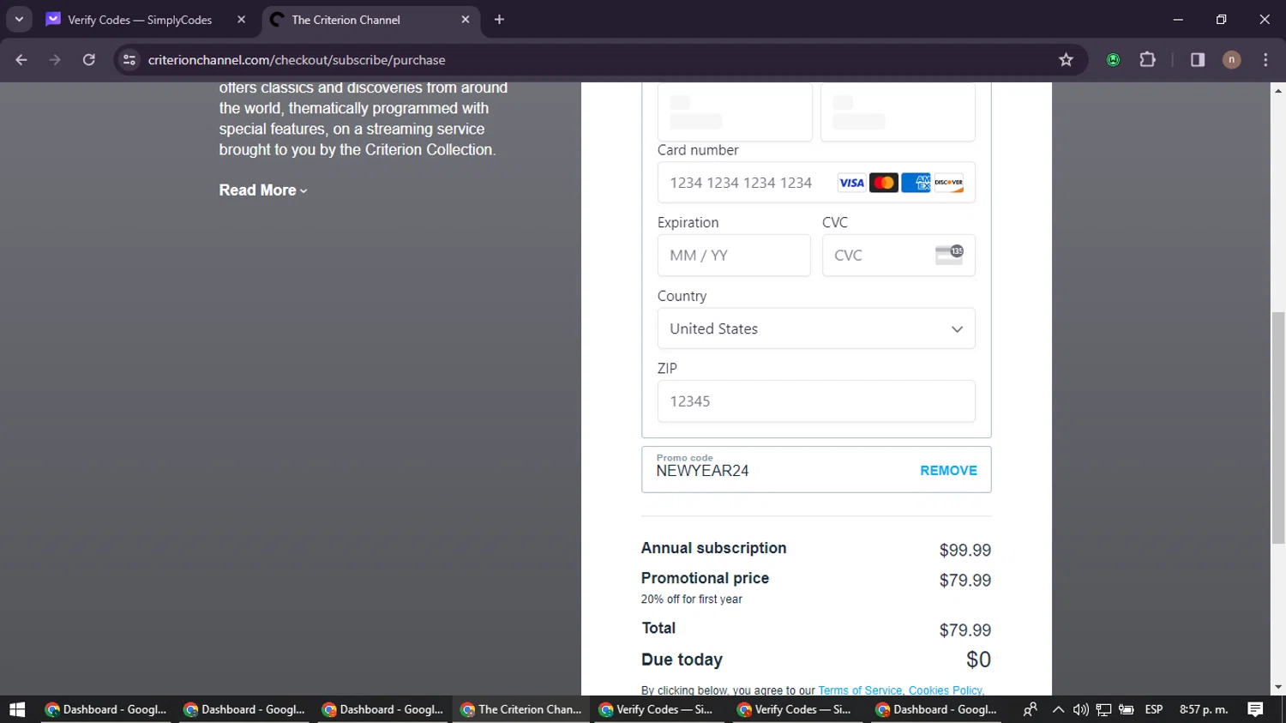Viewport: 1286px width, 723px height.
Task: Open site information icon in address bar
Action: click(x=129, y=60)
